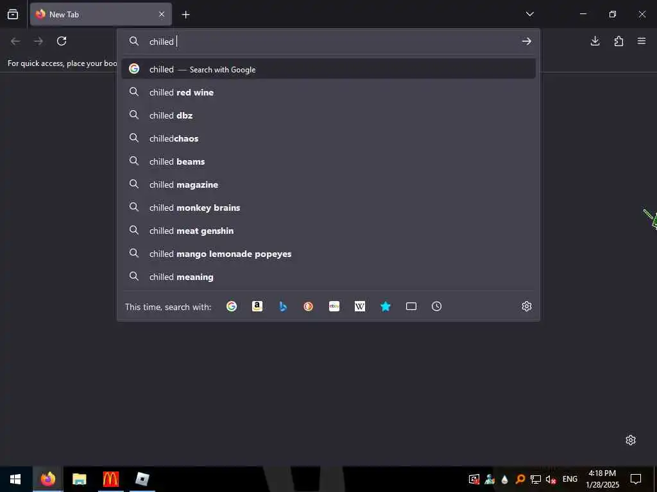
Task: Choose the "chilled monkey brains" suggestion
Action: pyautogui.click(x=328, y=207)
